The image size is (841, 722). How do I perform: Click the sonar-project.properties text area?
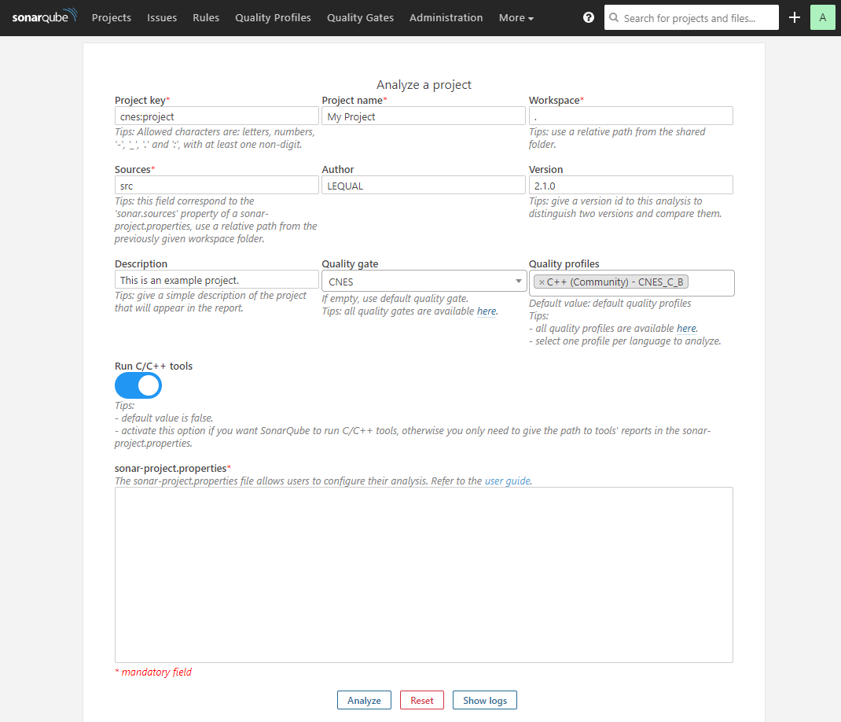424,575
